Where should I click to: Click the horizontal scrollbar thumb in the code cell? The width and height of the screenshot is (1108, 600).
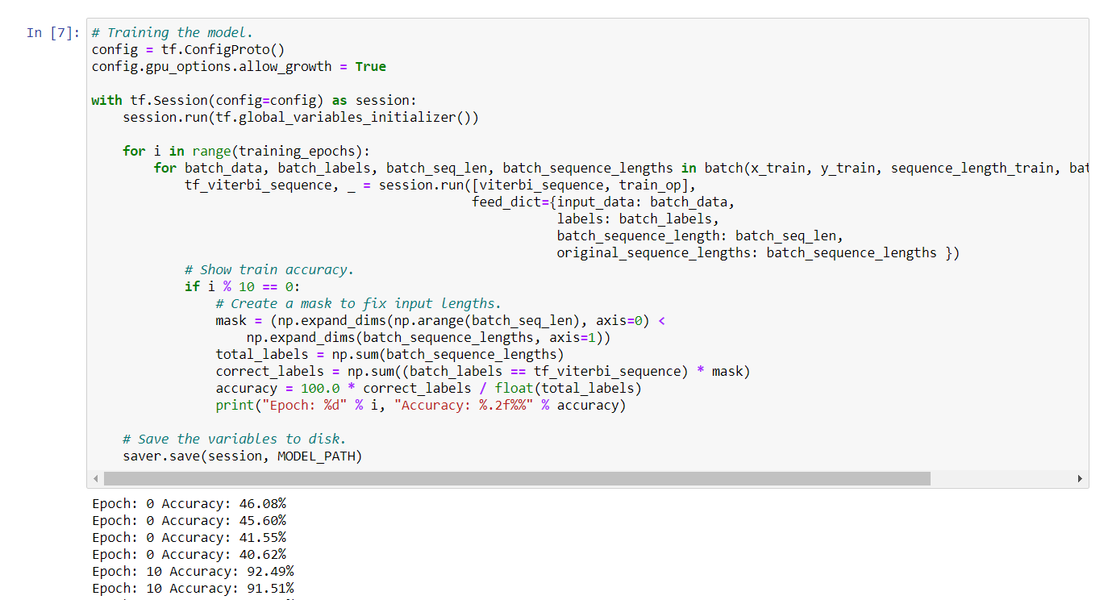click(516, 479)
